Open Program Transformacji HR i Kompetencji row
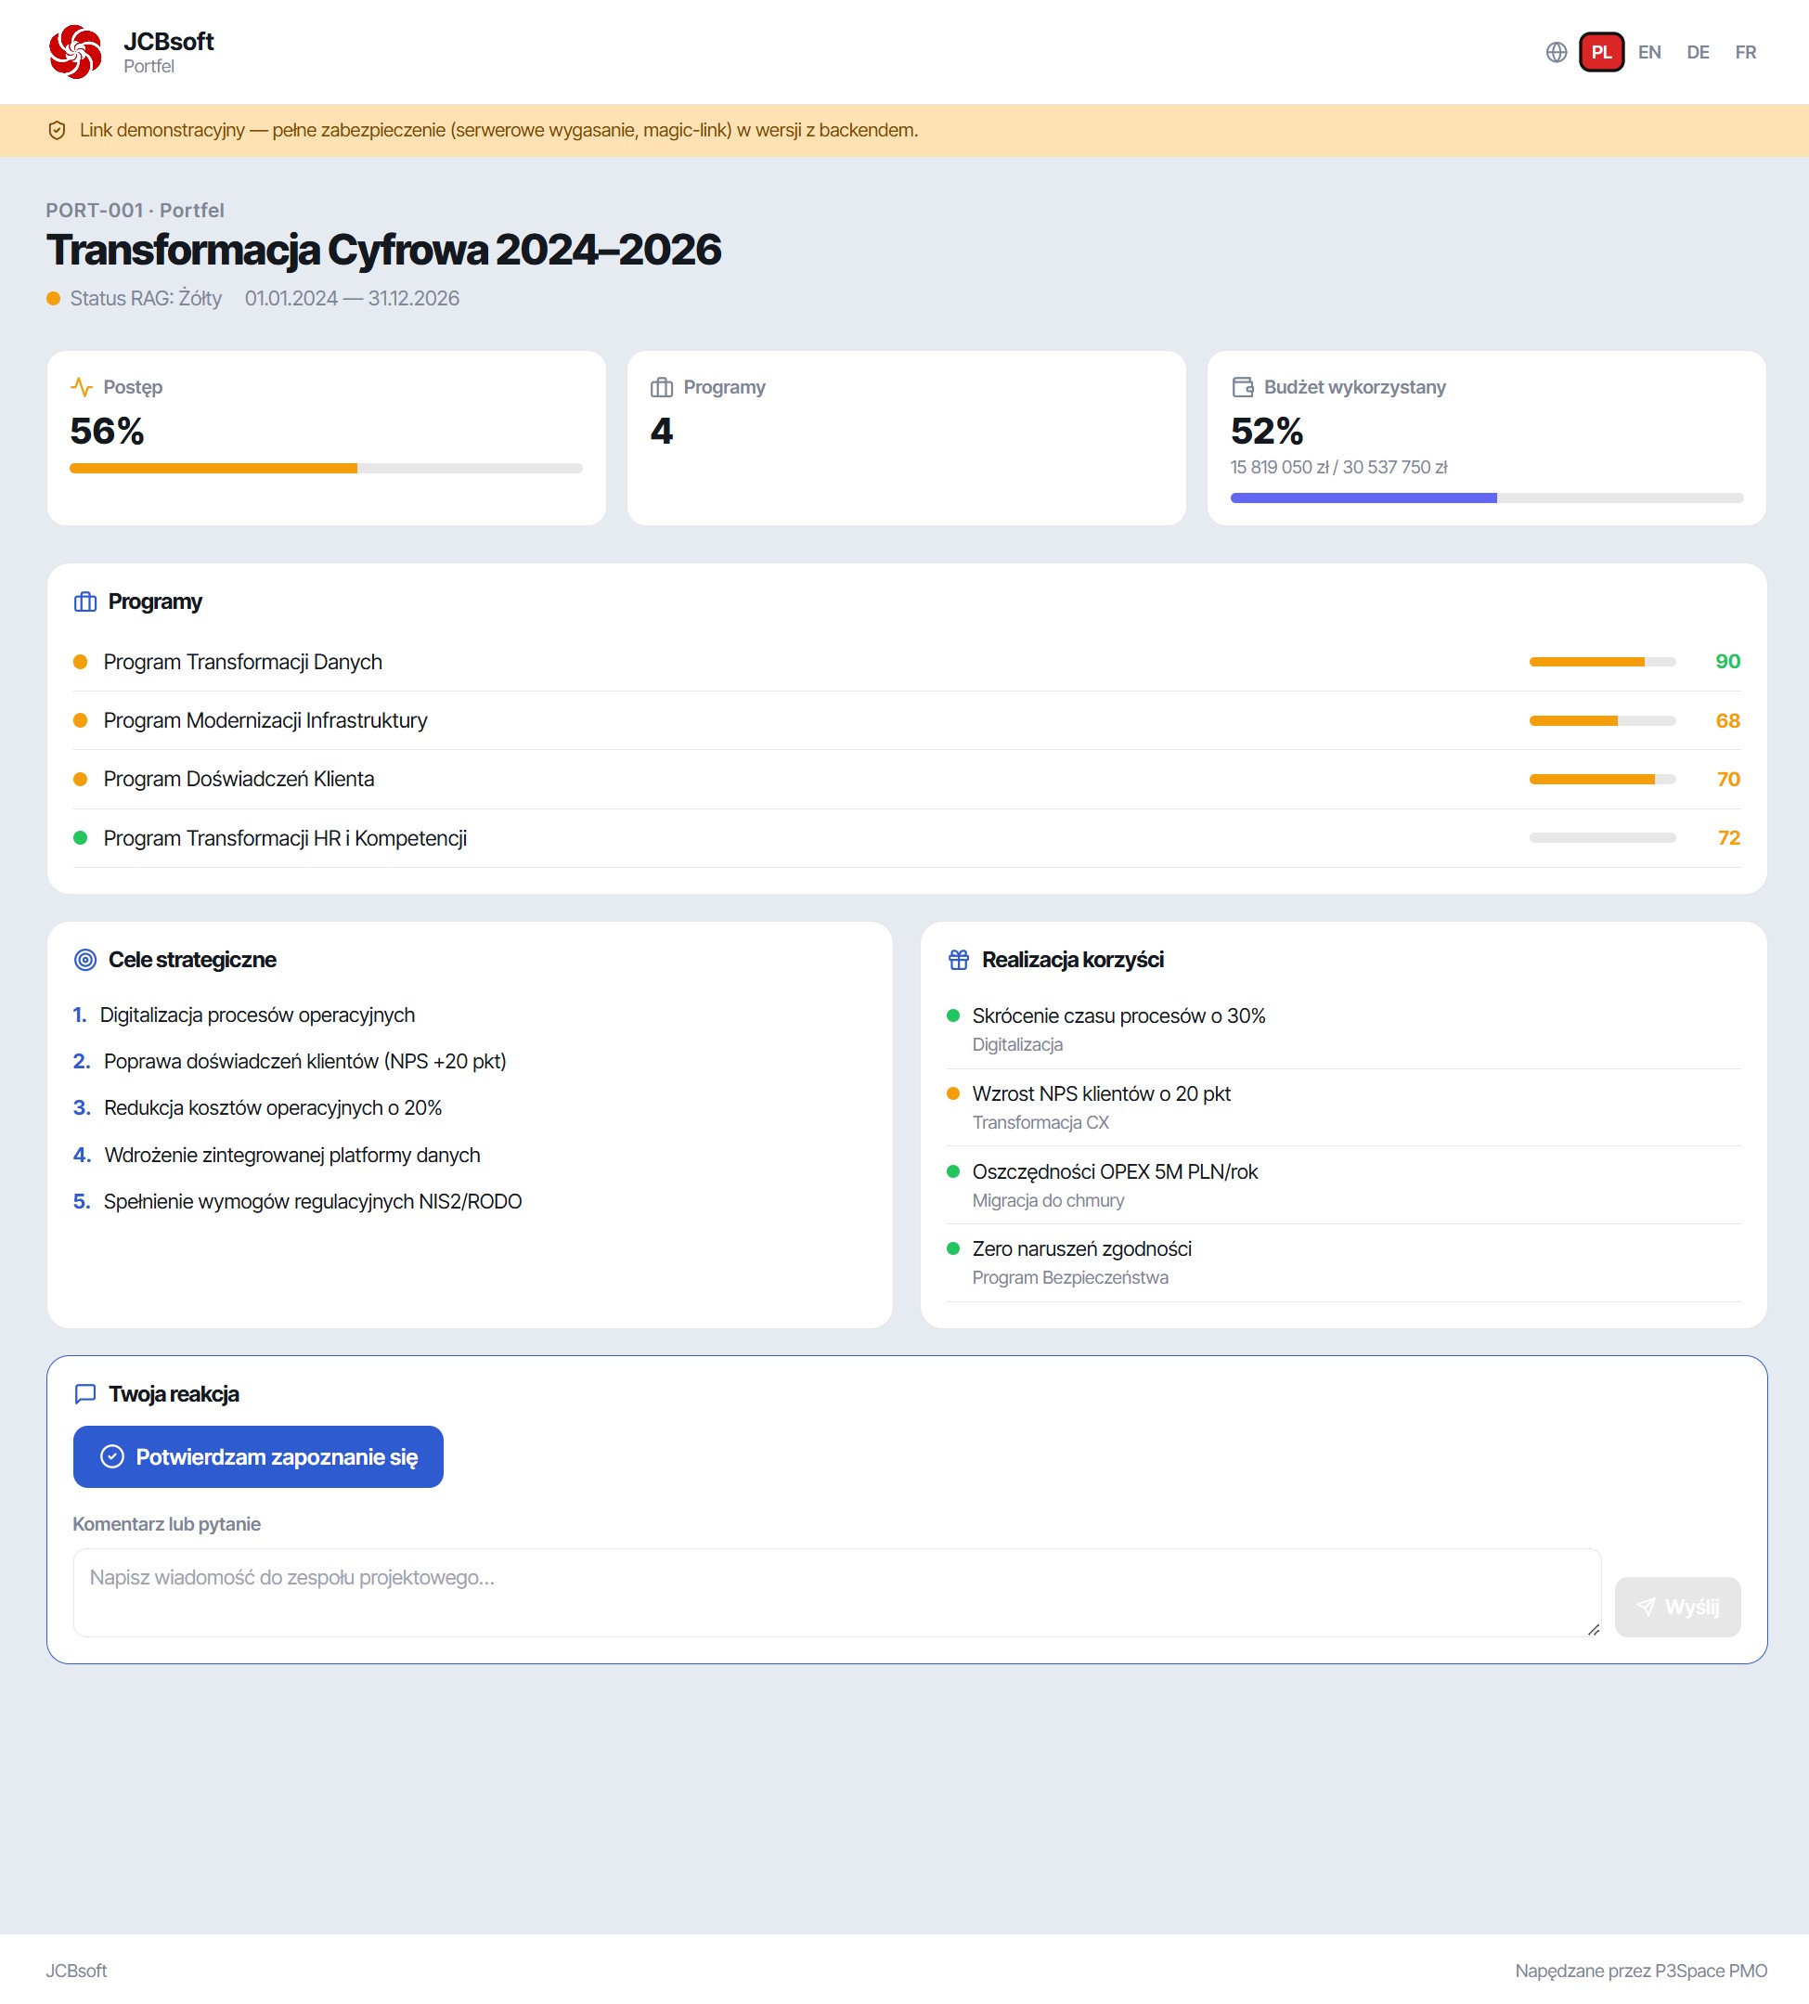This screenshot has width=1809, height=2004. (x=907, y=837)
